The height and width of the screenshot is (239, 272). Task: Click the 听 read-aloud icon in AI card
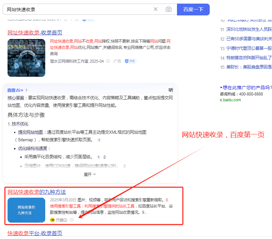tap(171, 90)
